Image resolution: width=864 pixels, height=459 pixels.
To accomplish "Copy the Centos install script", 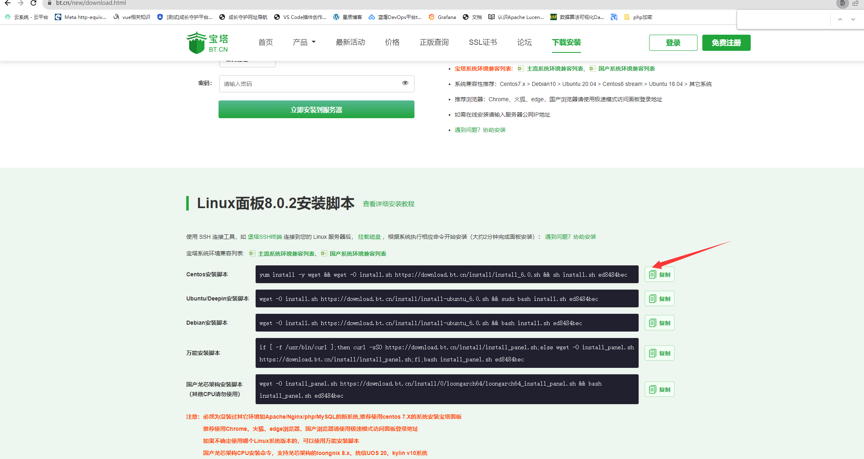I will coord(659,275).
